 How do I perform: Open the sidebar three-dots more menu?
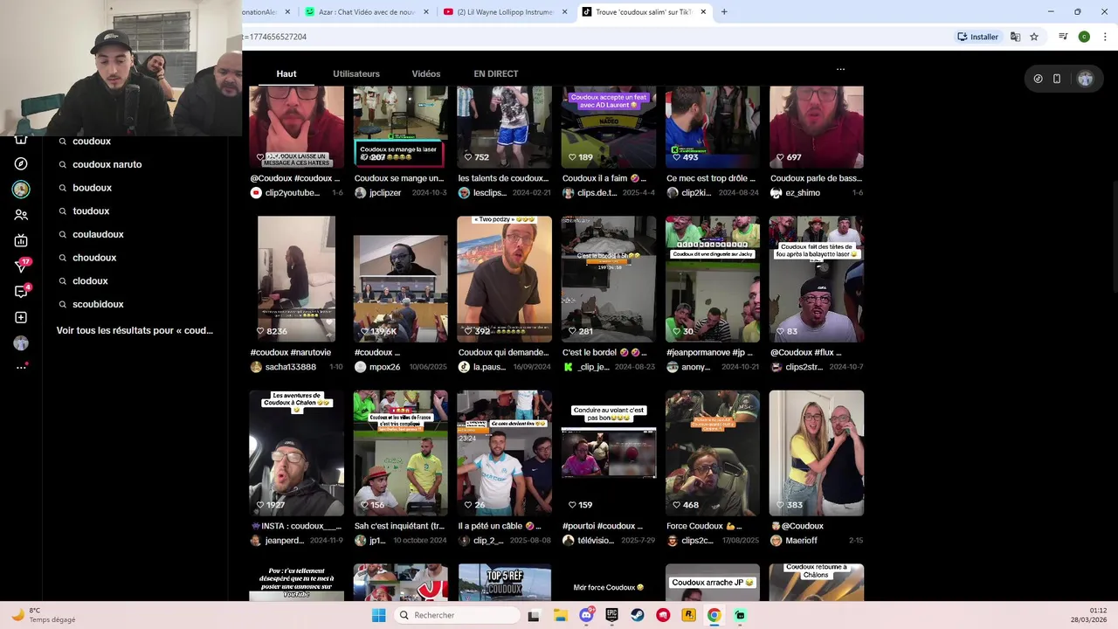tap(21, 367)
